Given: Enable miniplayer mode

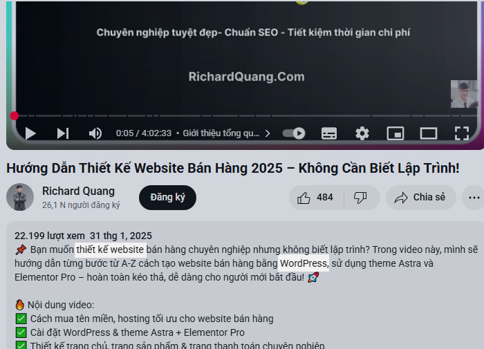Looking at the screenshot, I should coord(395,133).
